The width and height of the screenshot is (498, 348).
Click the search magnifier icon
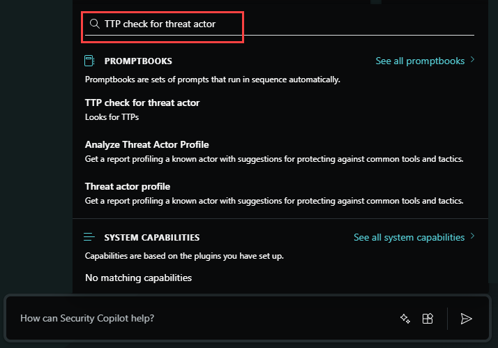pyautogui.click(x=94, y=24)
